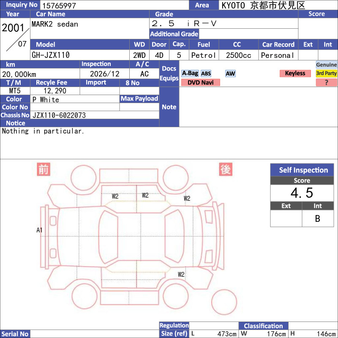338x338 pixels.
Task: Click the MT5 transmission value
Action: [x=15, y=91]
